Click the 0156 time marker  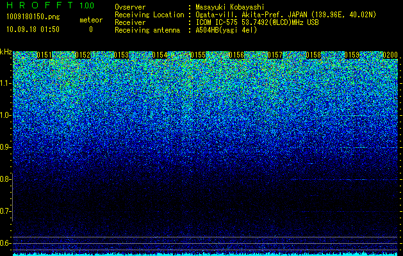tap(236, 55)
